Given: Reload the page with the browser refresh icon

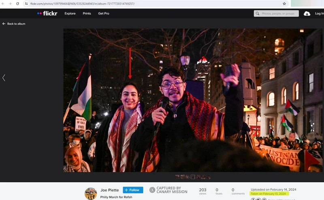Looking at the screenshot, I should click(17, 4).
